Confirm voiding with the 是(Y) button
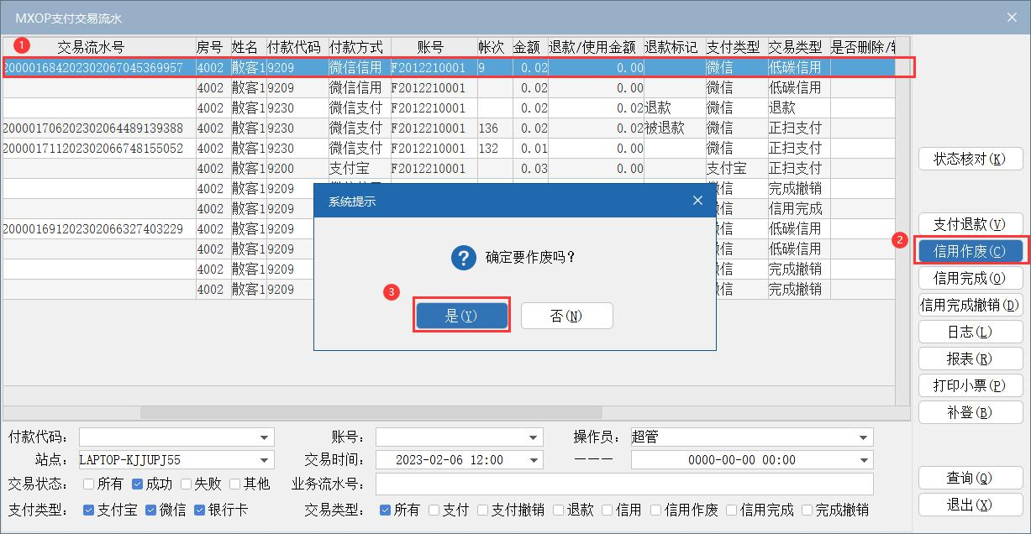The image size is (1031, 534). point(460,316)
